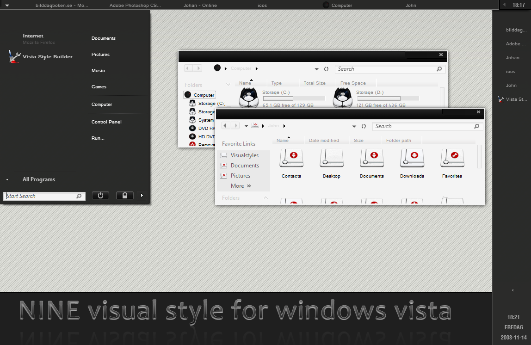
Task: Switch to the Adobe Photoshop CS taskbar window
Action: click(135, 6)
